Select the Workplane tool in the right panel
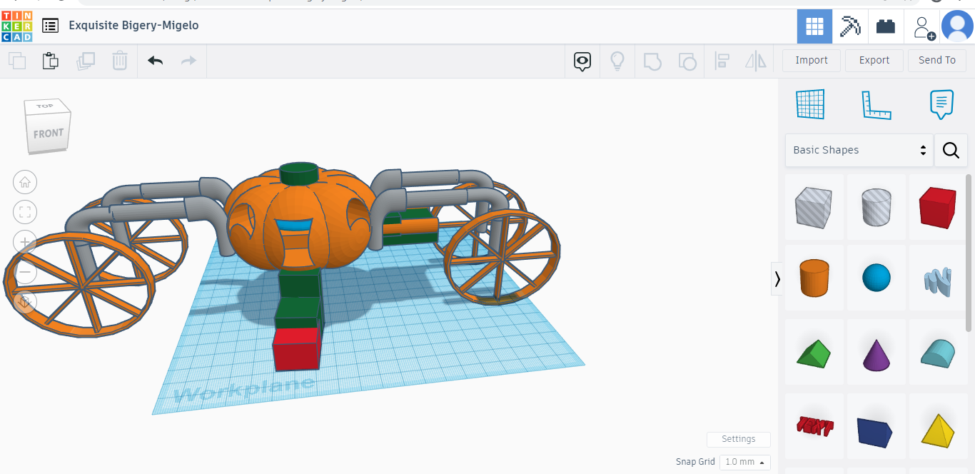The image size is (975, 474). (810, 104)
